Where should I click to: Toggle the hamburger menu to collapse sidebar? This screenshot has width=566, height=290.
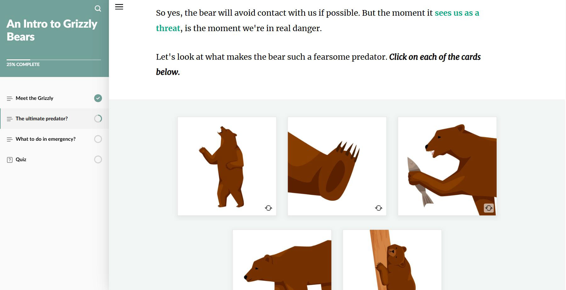pos(119,7)
